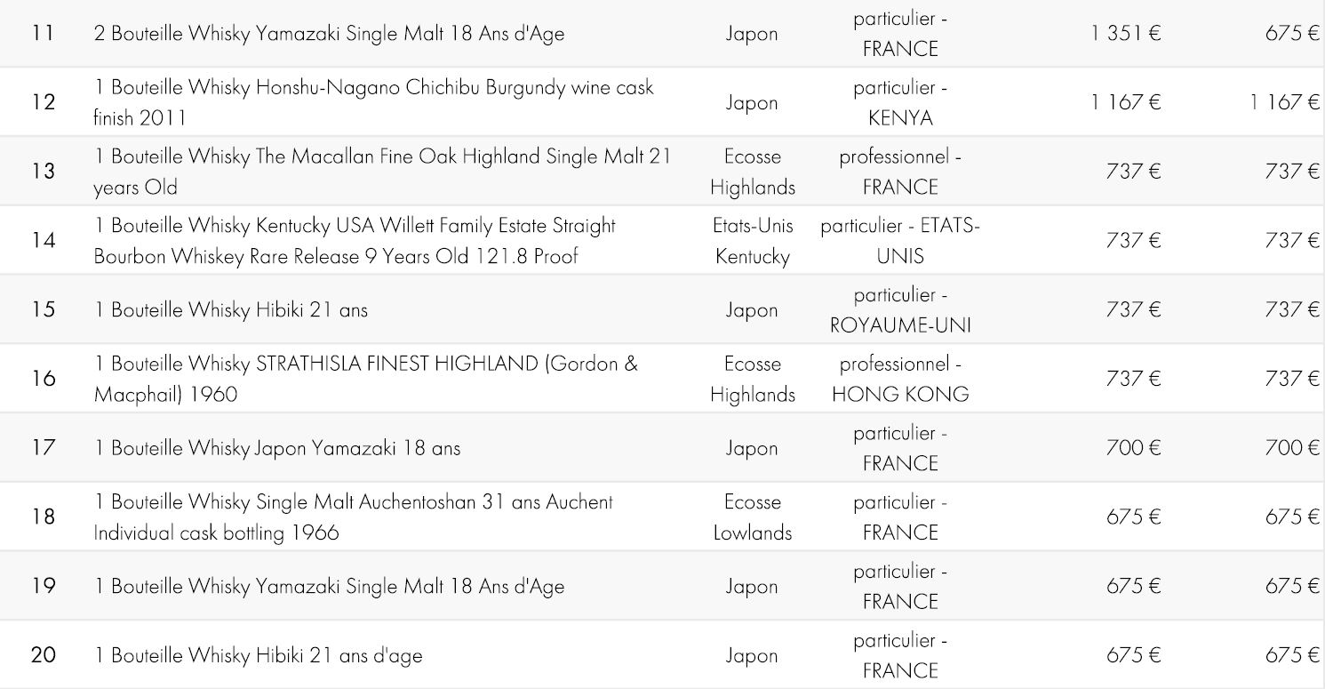Click the 700 € lot price in row 17
Viewport: 1325px width, 689px height.
pos(1133,447)
